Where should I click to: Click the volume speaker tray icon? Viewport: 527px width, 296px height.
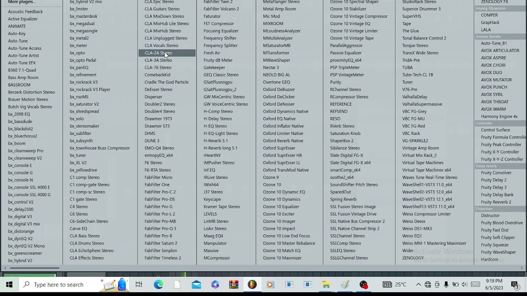click(x=464, y=284)
